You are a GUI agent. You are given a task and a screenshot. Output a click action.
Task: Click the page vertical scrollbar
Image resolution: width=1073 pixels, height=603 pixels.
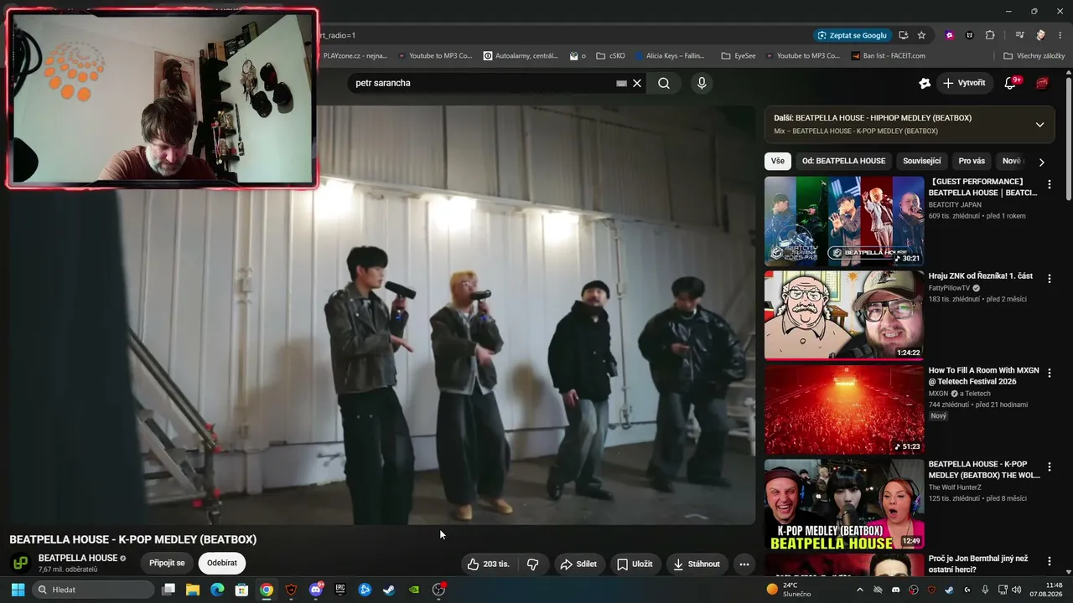point(1068,138)
